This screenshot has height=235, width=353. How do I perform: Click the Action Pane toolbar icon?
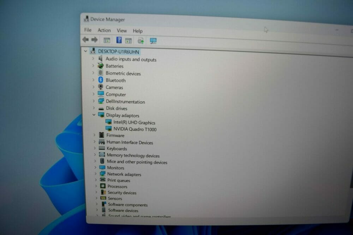click(x=128, y=41)
